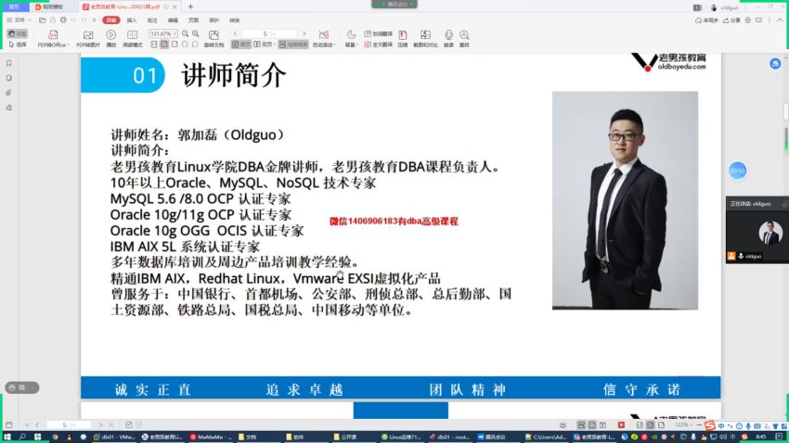Collapse the ribbon with the up chevron
The width and height of the screenshot is (789, 443).
click(x=780, y=20)
